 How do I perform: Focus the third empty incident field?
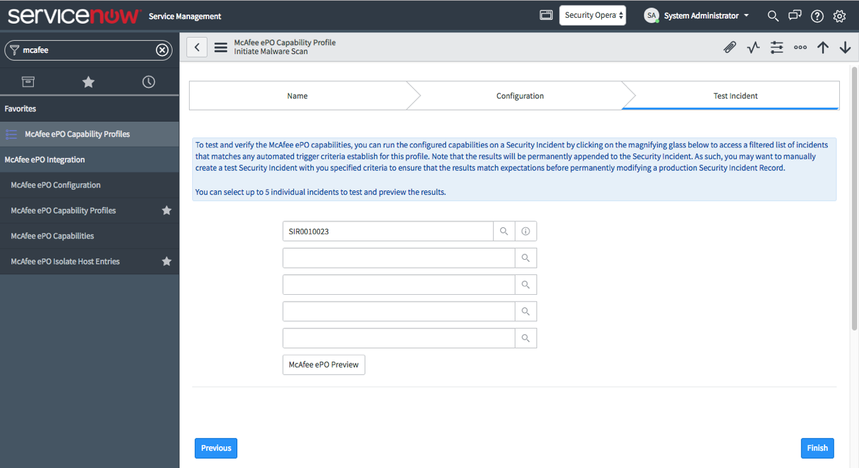click(x=399, y=285)
